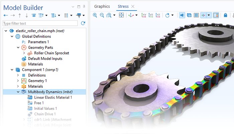Viewport: 234px width, 134px height.
Task: Go to next node with forward arrow
Action: (13, 15)
